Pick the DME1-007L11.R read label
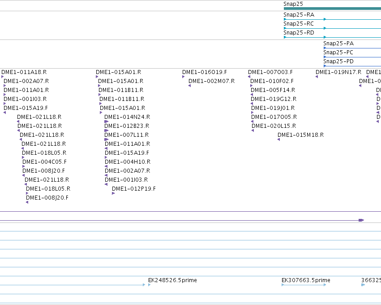Viewport: 381px width, 305px height. pyautogui.click(x=126, y=135)
